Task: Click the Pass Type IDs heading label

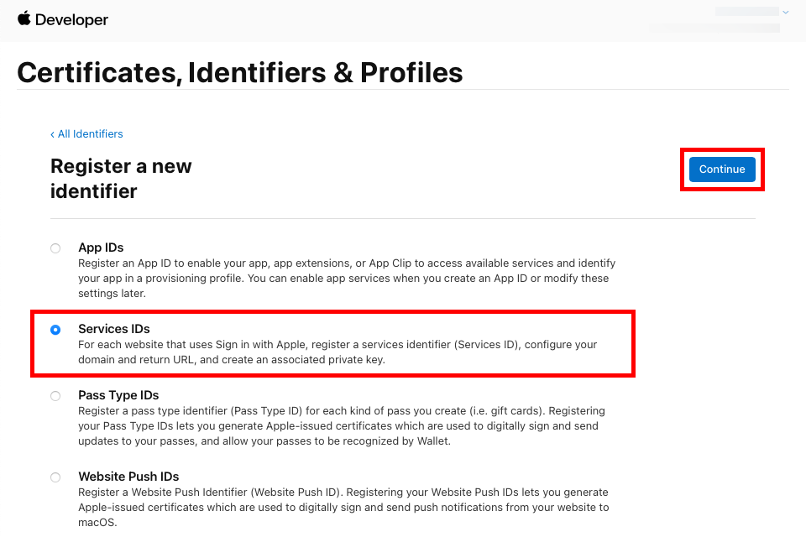Action: 118,395
